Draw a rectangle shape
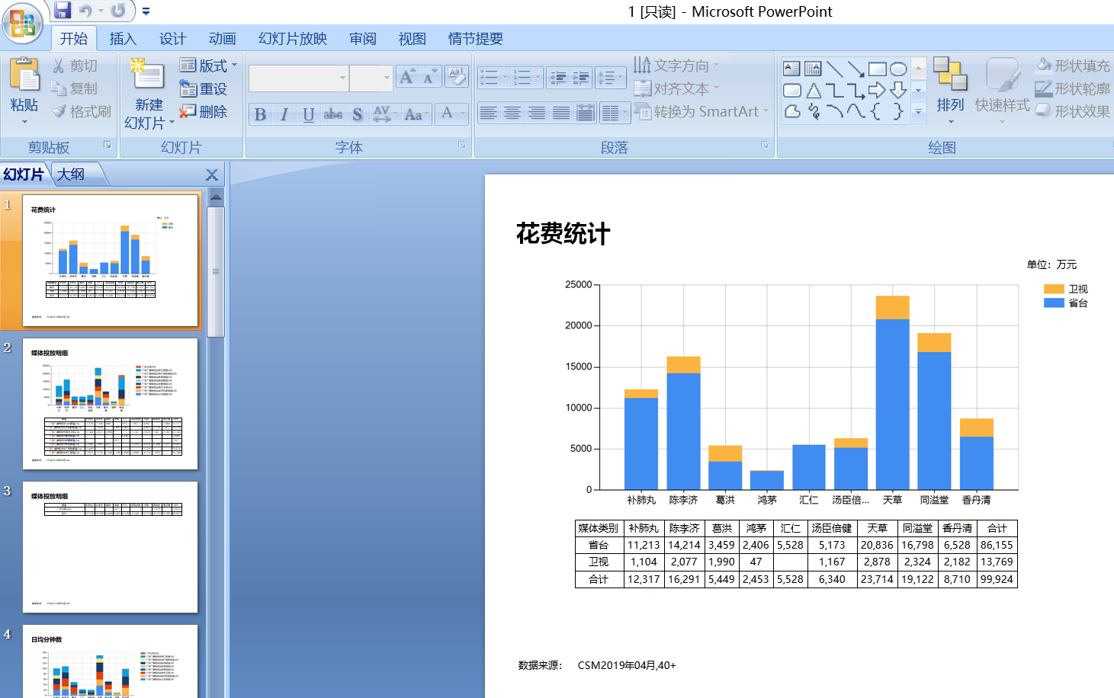 (x=878, y=69)
